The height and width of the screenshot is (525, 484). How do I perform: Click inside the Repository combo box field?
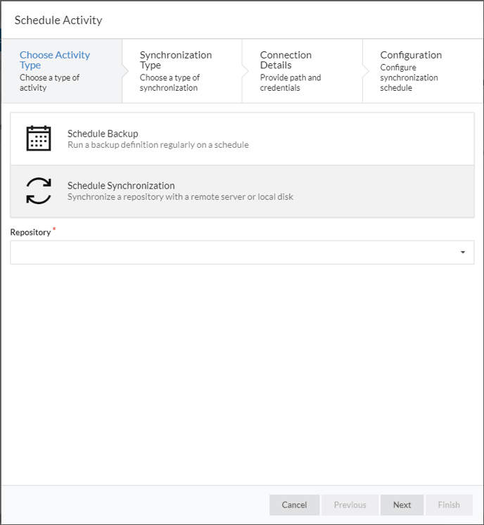242,252
